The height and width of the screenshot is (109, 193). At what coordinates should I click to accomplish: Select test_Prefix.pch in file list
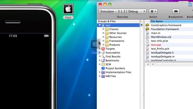click(160, 49)
